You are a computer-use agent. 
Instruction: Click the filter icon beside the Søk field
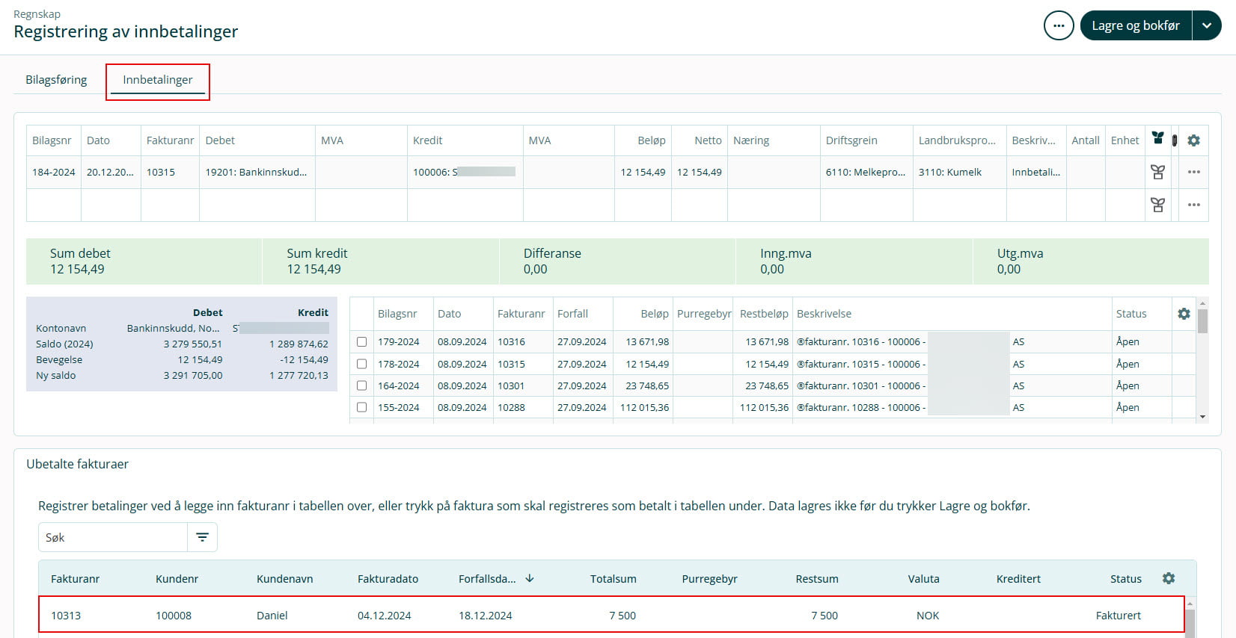click(x=202, y=537)
